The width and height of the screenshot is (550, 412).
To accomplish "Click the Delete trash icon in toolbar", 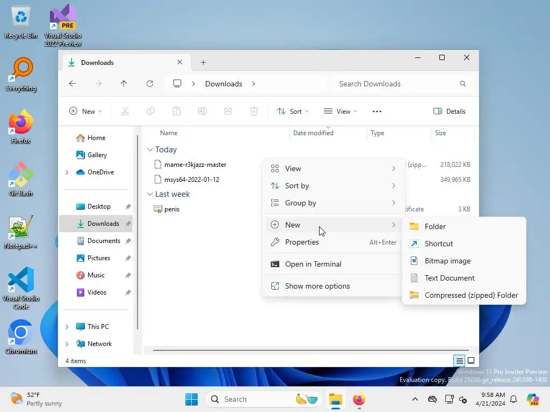I will pos(254,112).
